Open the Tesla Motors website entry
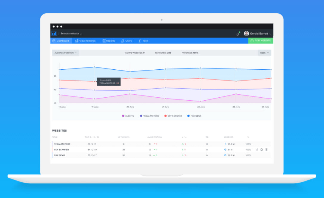Viewport: 324px width, 198px height. [62, 144]
